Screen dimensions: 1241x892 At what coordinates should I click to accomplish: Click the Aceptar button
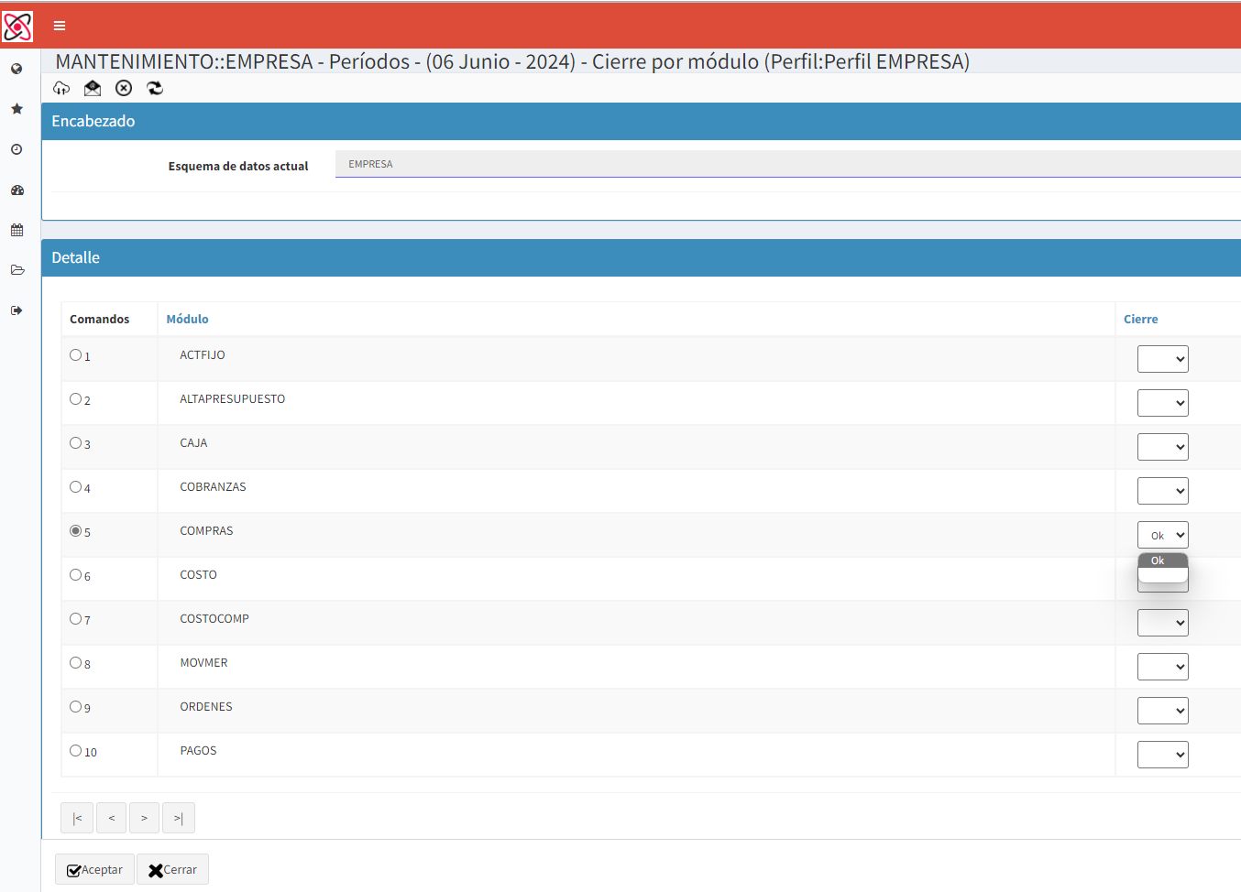94,869
